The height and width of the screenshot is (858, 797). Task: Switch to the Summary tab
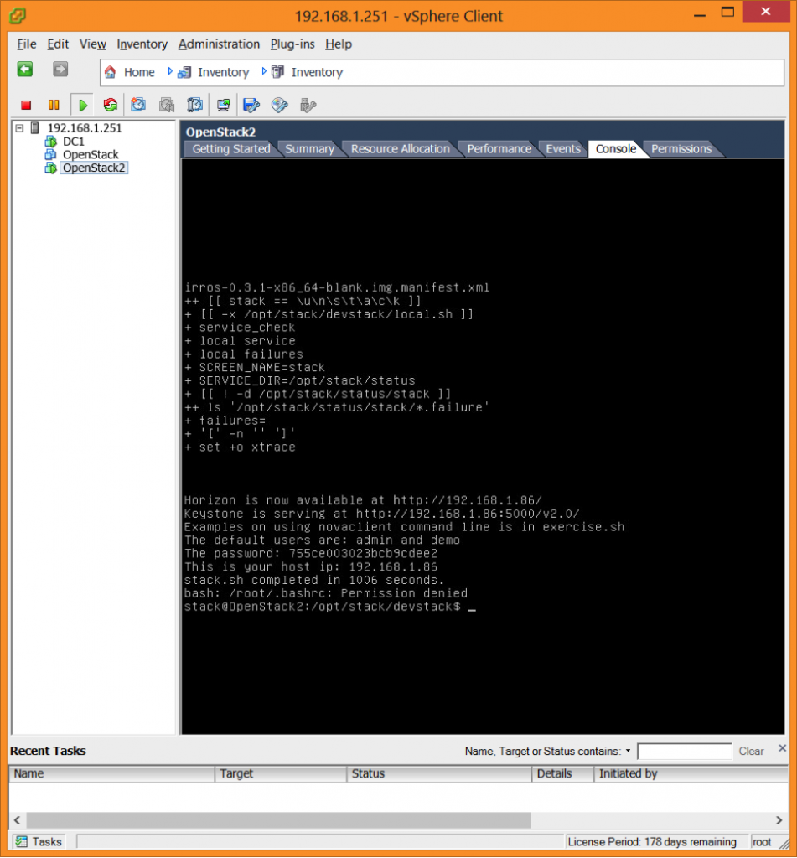tap(309, 149)
